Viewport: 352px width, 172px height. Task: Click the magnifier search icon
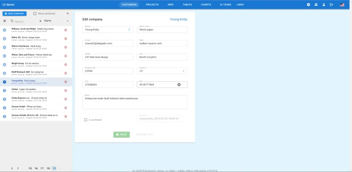(12, 21)
